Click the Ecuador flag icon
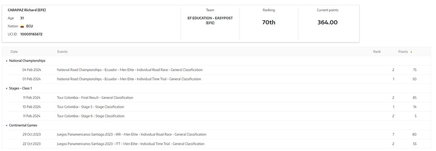This screenshot has height=151, width=436. point(22,26)
